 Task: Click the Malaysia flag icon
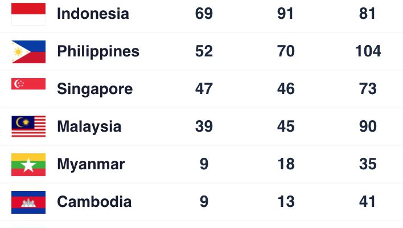[28, 127]
